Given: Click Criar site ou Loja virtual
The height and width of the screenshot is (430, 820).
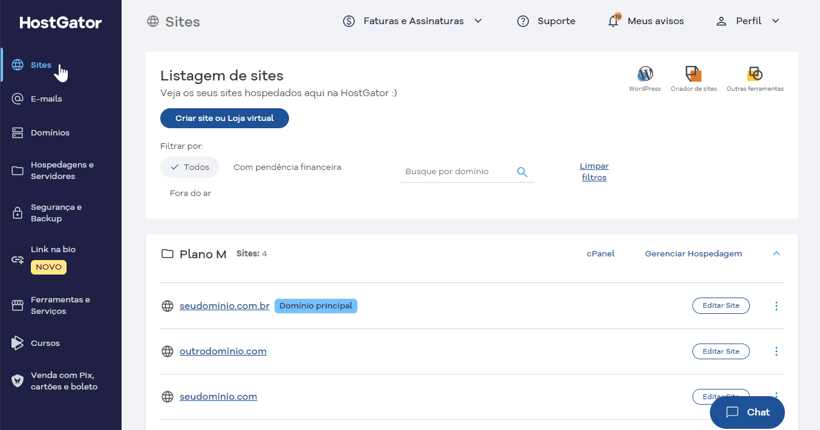Looking at the screenshot, I should [x=224, y=119].
